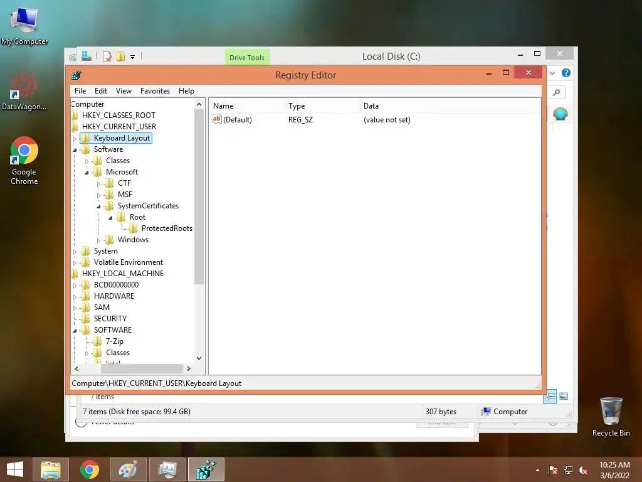Click the (value not set) data cell
Viewport: 642px width, 482px height.
click(x=387, y=120)
